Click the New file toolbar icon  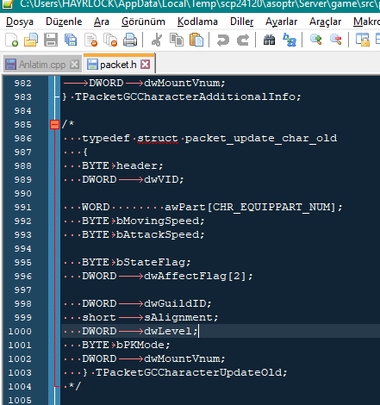point(12,40)
